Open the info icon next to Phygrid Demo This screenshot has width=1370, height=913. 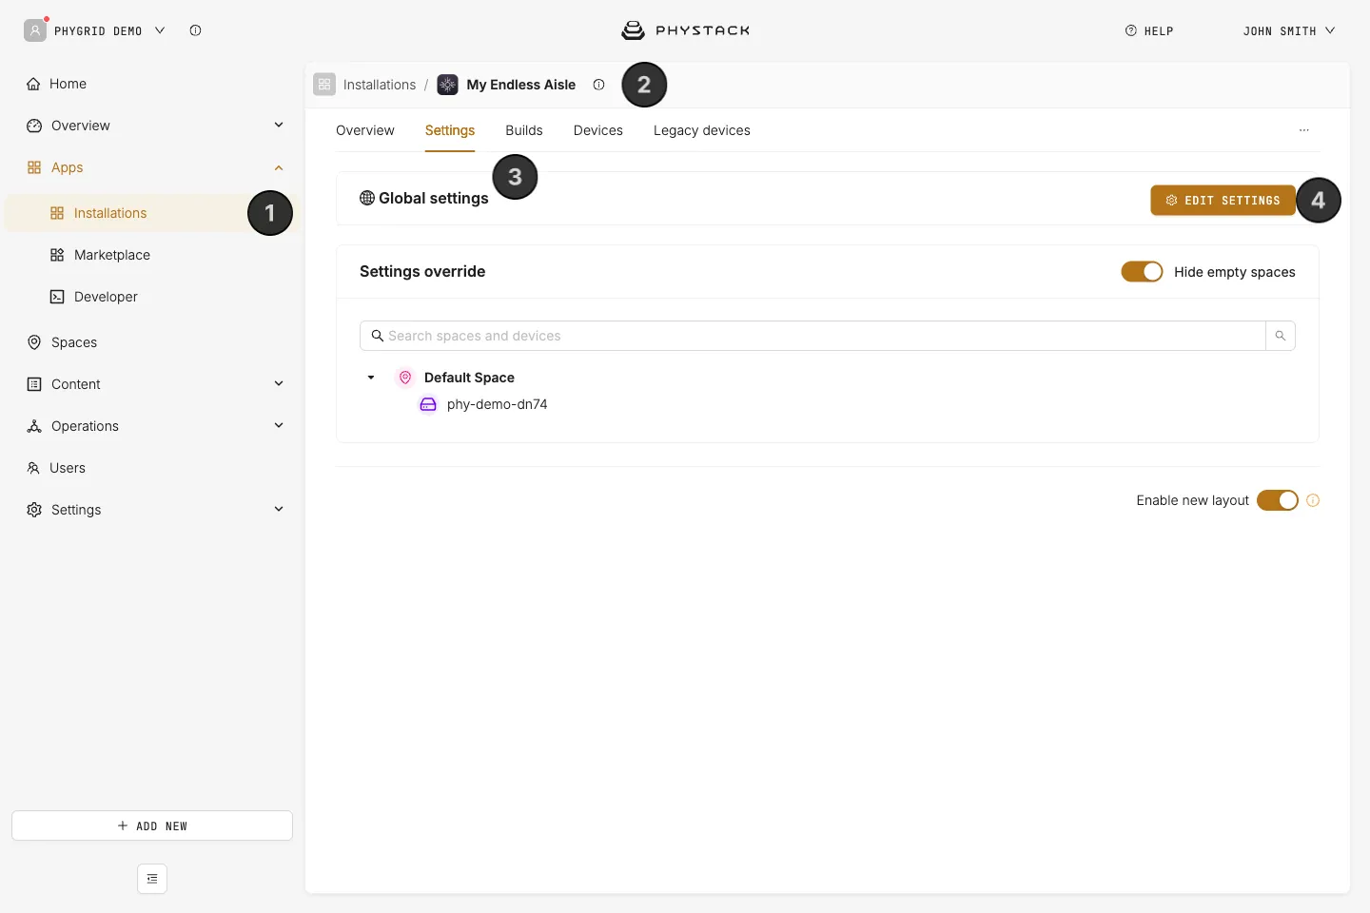195,30
